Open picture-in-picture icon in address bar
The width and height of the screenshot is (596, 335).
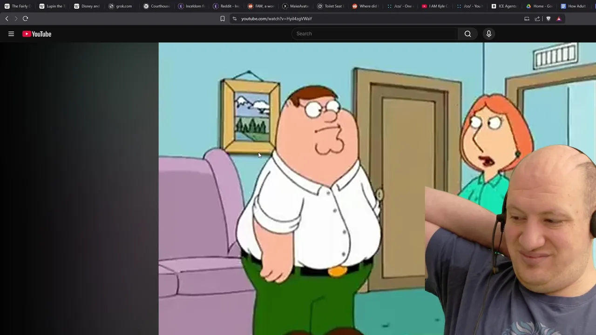527,19
